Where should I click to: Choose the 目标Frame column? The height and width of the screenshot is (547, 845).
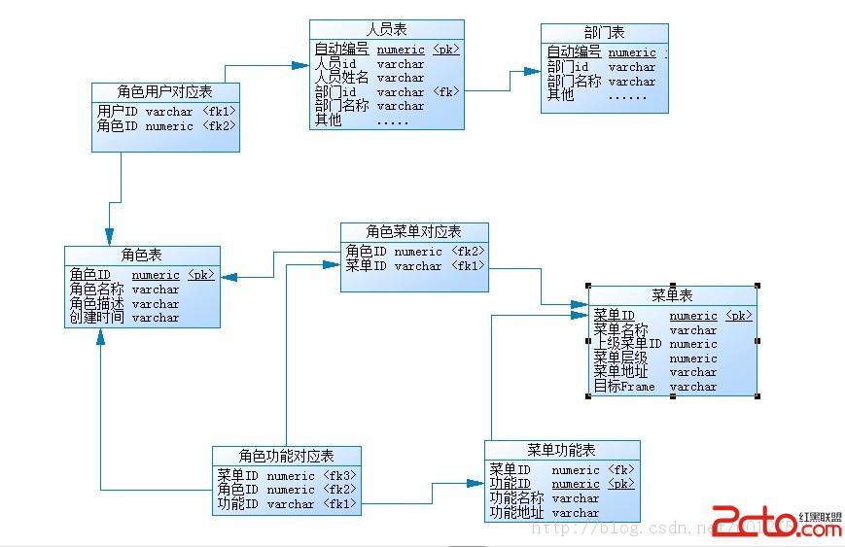click(x=655, y=387)
